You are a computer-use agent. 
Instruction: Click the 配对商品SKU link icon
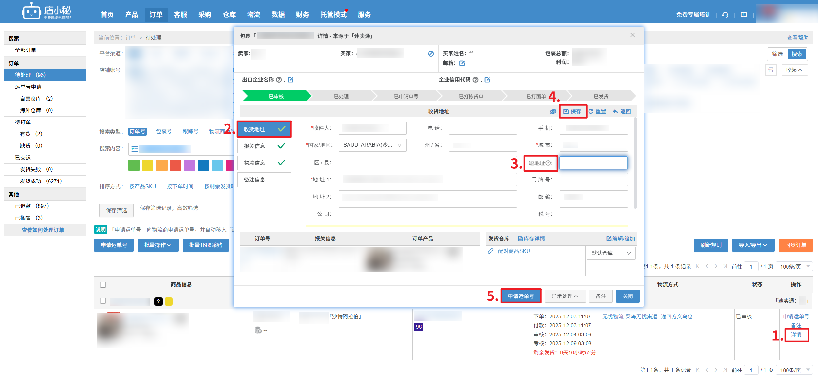pos(491,251)
